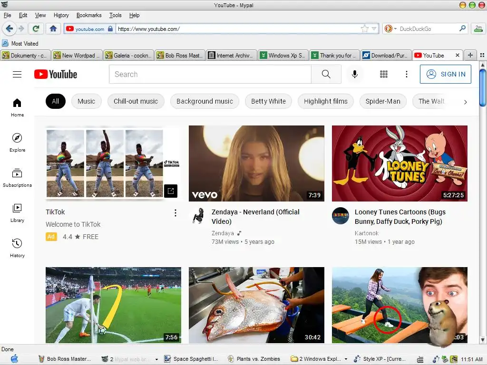Screen dimensions: 487x365
Task: Open the Zendaya Neverland video thumbnail
Action: [x=256, y=163]
